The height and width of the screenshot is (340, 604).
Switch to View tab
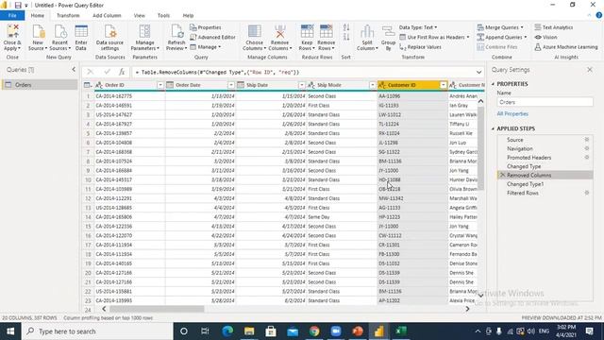(139, 15)
